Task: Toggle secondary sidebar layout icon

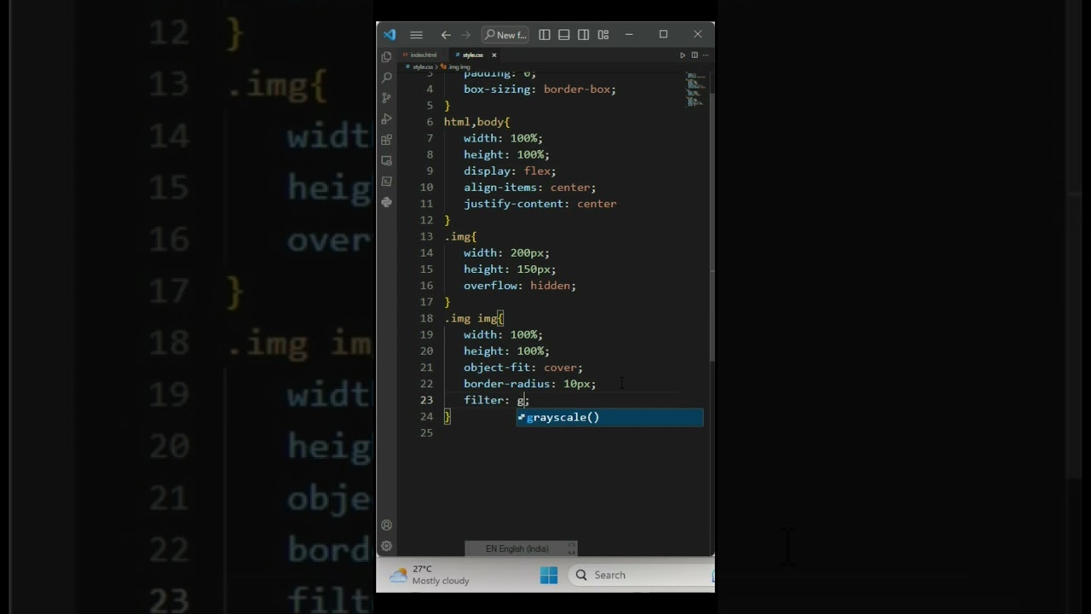Action: click(584, 35)
